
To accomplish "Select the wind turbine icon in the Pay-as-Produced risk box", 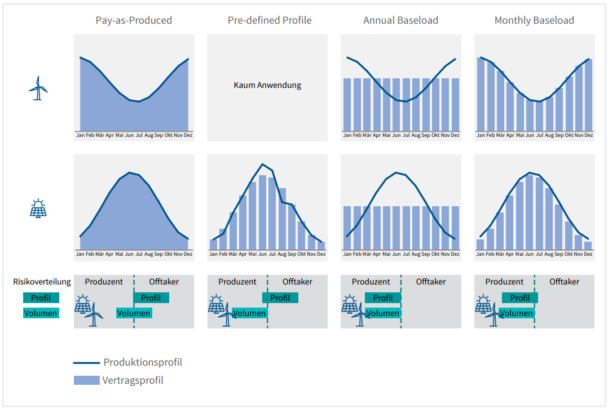I will pyautogui.click(x=96, y=315).
